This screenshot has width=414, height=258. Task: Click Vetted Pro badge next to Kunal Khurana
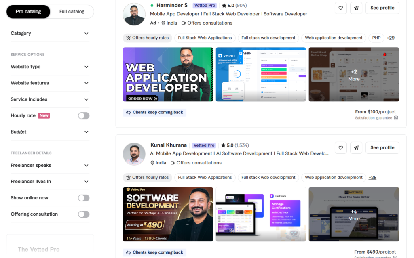(x=204, y=145)
